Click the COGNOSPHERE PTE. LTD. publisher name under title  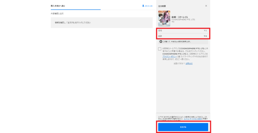click(x=183, y=20)
